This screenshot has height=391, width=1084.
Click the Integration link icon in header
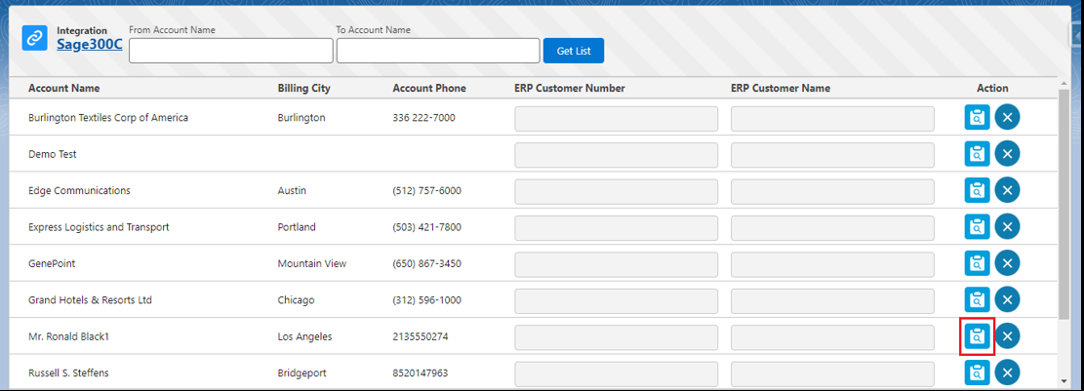[35, 38]
